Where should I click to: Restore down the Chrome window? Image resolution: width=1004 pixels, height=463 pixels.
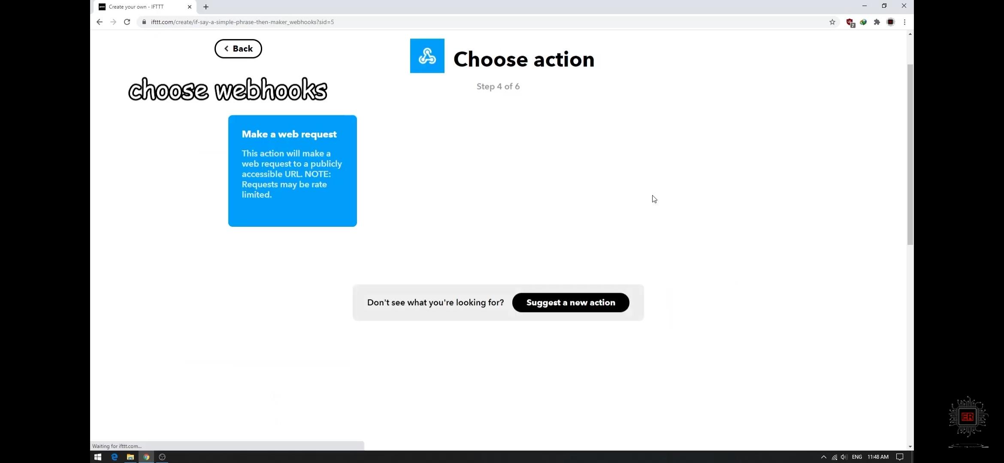tap(884, 6)
